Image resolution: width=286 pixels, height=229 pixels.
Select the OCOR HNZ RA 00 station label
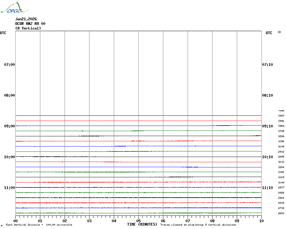pos(30,24)
